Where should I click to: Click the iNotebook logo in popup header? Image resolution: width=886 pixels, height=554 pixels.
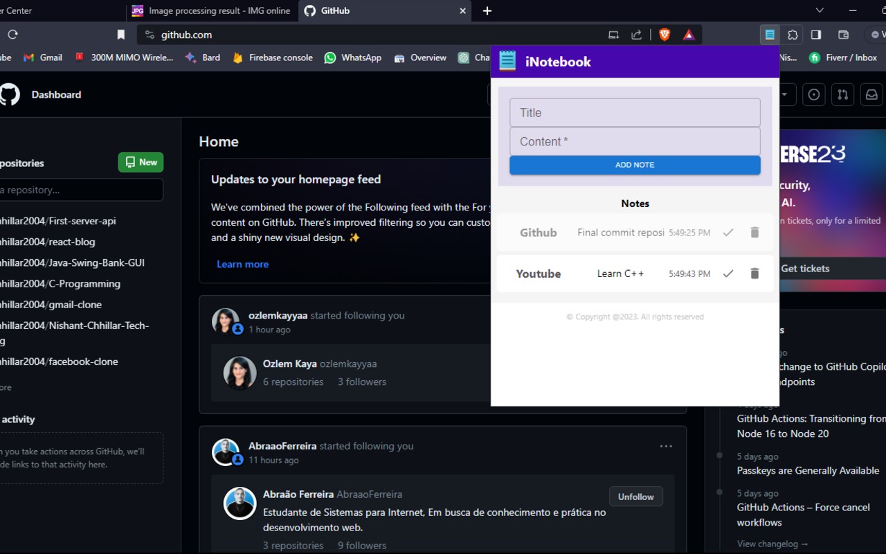coord(507,61)
